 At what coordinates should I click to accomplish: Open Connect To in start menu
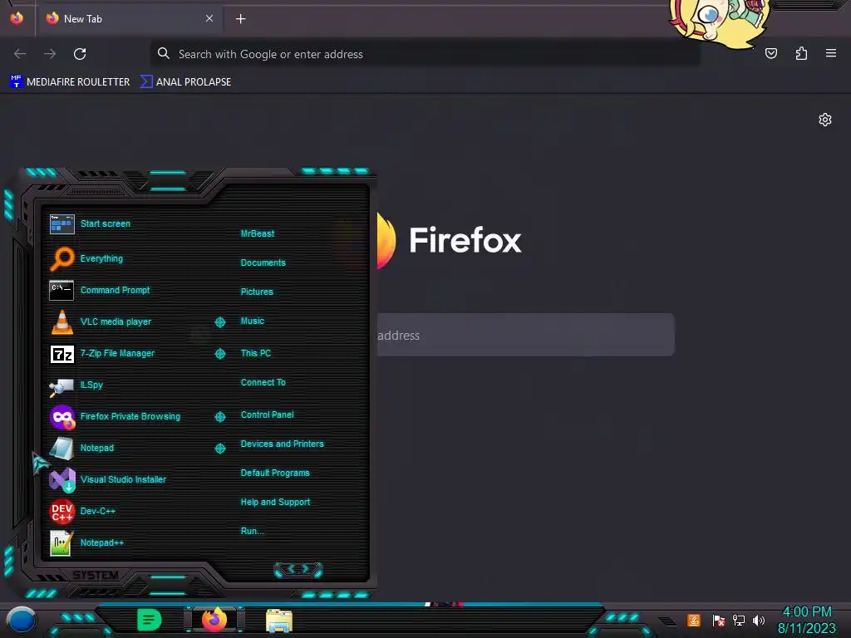[x=263, y=382]
